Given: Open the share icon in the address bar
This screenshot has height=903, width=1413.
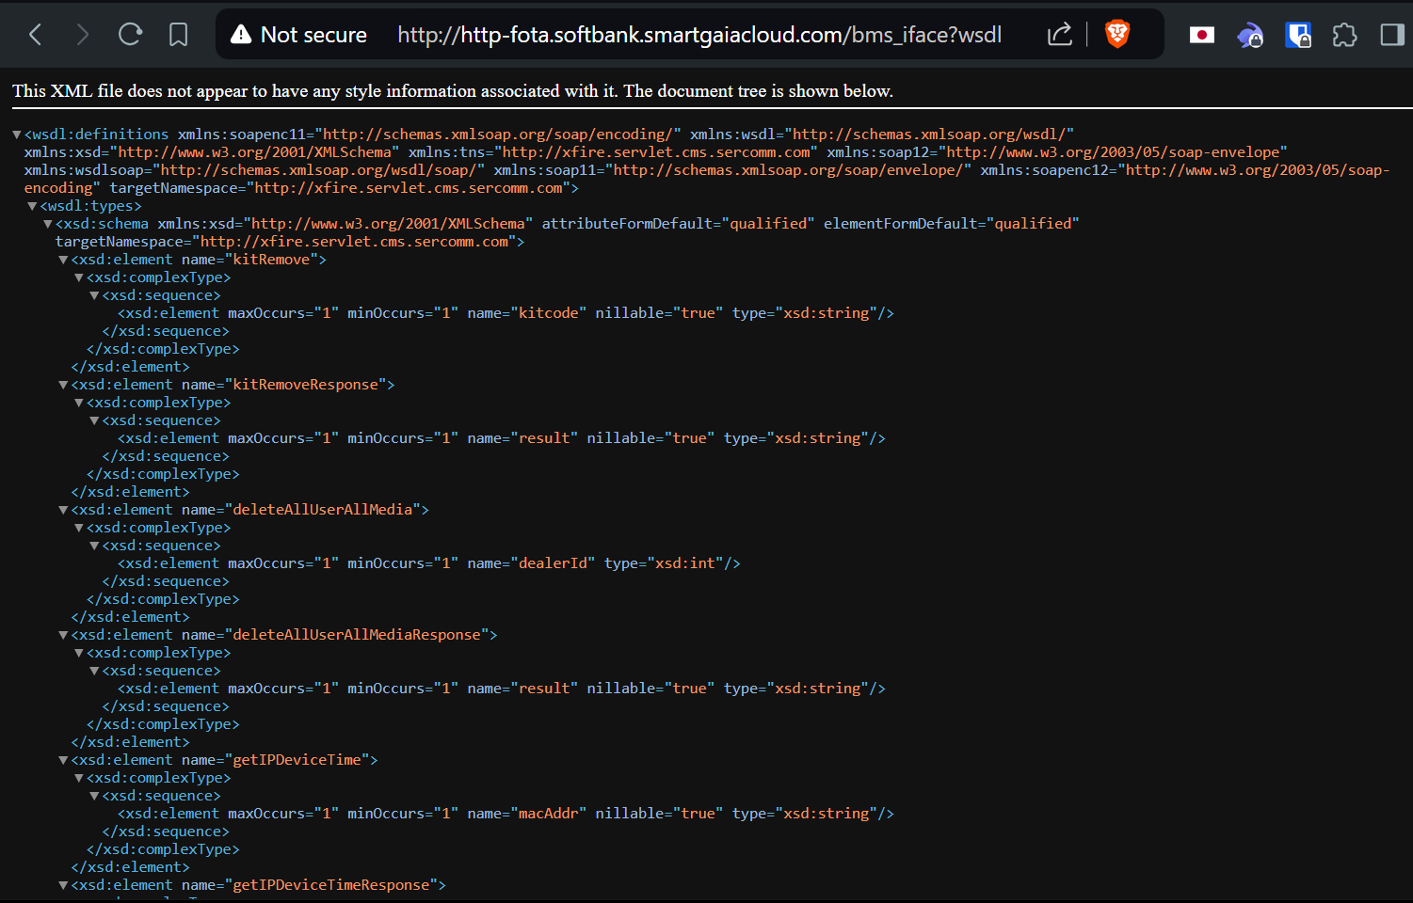Looking at the screenshot, I should [1059, 35].
